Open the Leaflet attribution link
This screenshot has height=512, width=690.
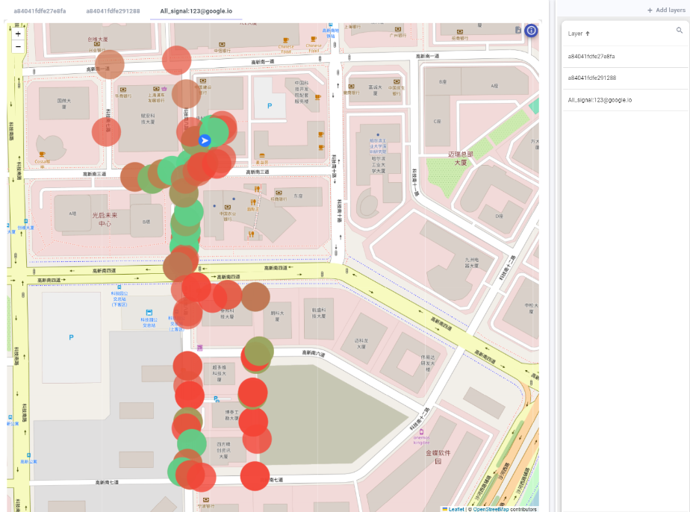click(x=456, y=509)
